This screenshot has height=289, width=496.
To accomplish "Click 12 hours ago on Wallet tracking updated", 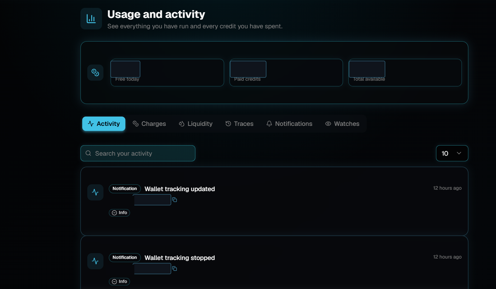I will [x=447, y=188].
